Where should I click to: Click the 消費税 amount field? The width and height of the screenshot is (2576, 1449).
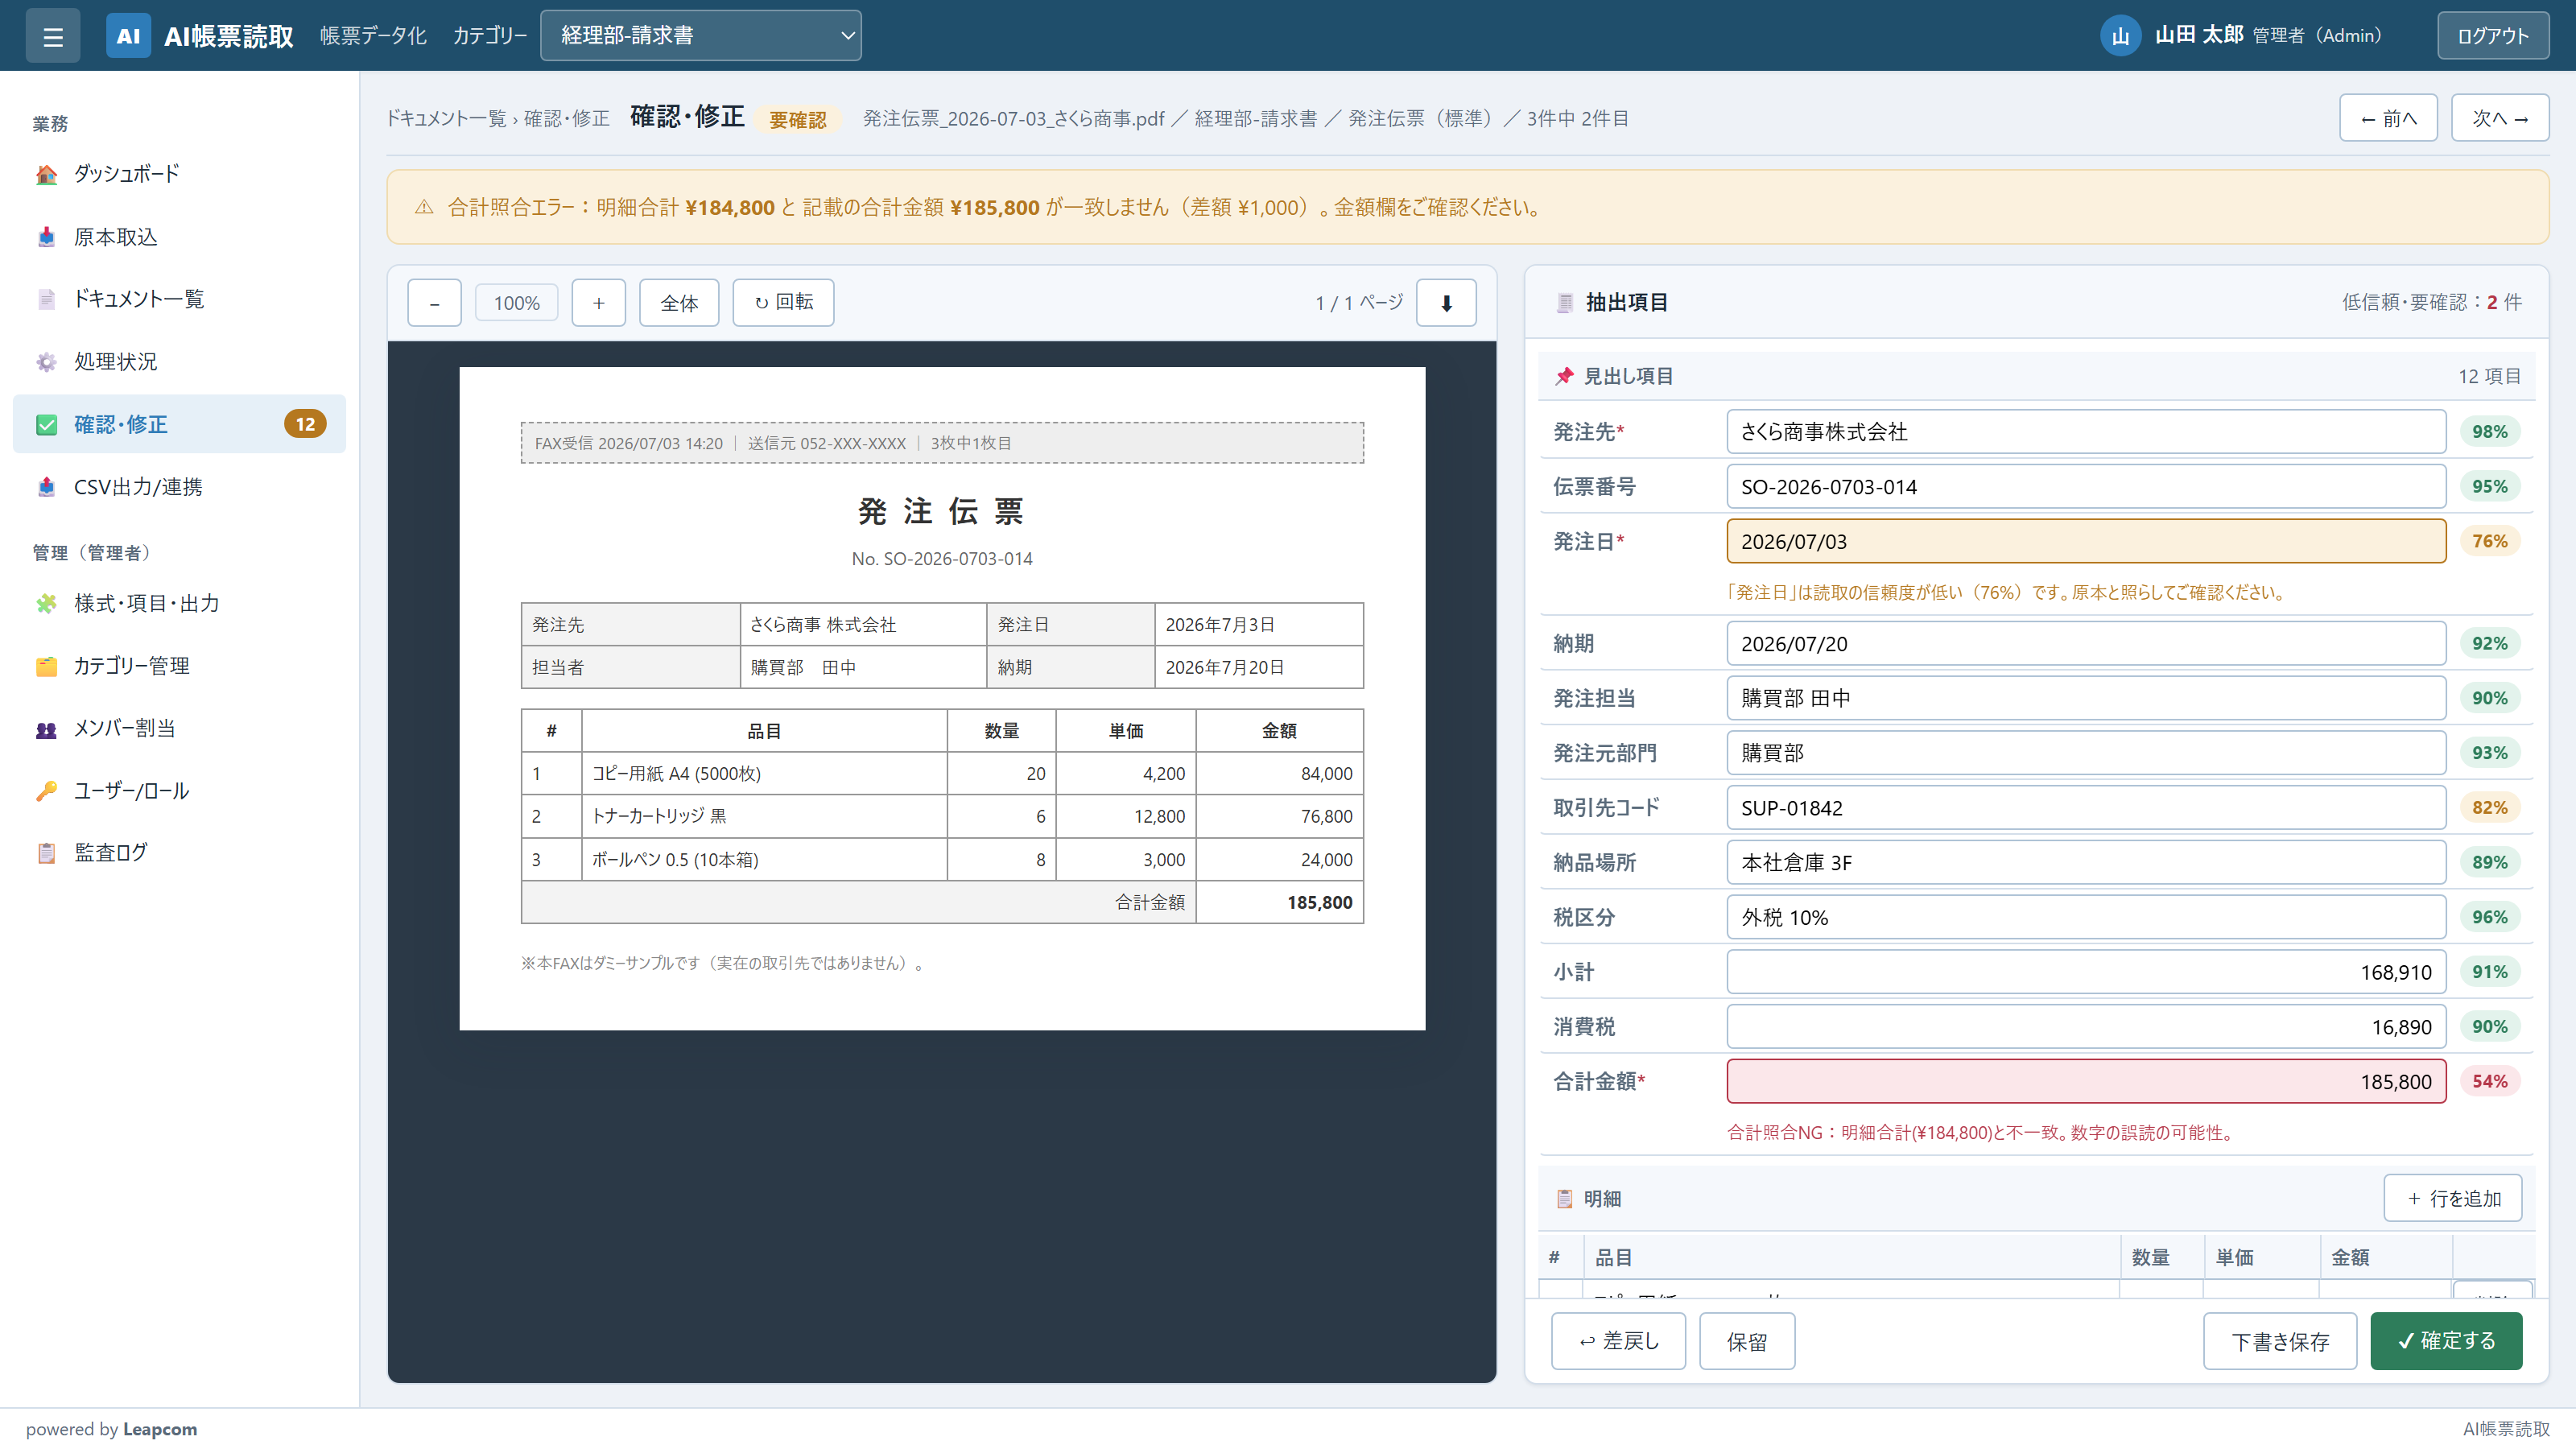(x=2086, y=1026)
